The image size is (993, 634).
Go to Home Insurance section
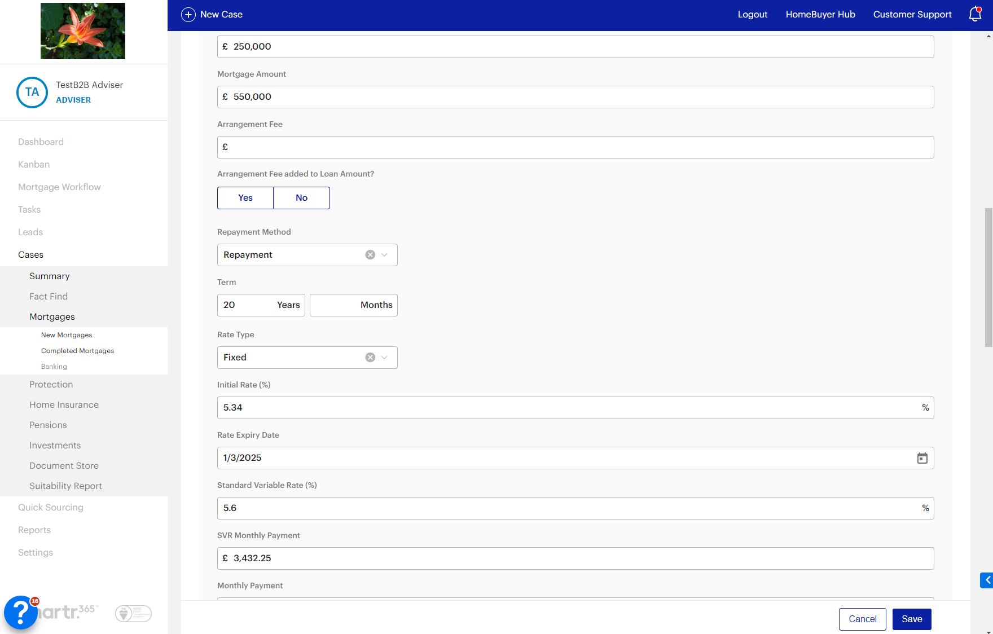[x=64, y=405]
